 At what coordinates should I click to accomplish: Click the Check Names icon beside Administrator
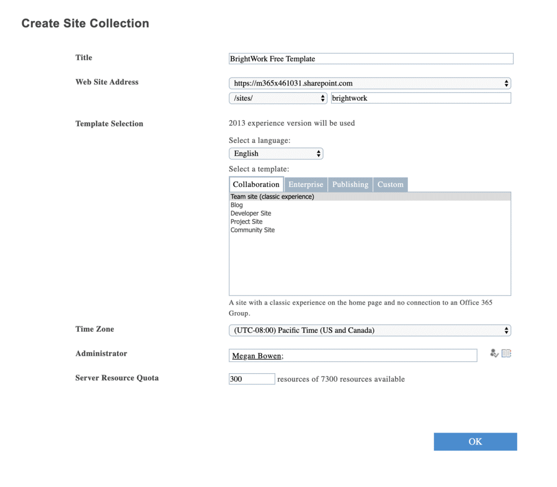[x=494, y=354]
